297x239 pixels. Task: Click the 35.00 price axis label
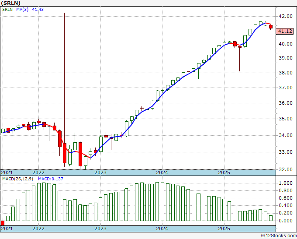[x=286, y=119]
